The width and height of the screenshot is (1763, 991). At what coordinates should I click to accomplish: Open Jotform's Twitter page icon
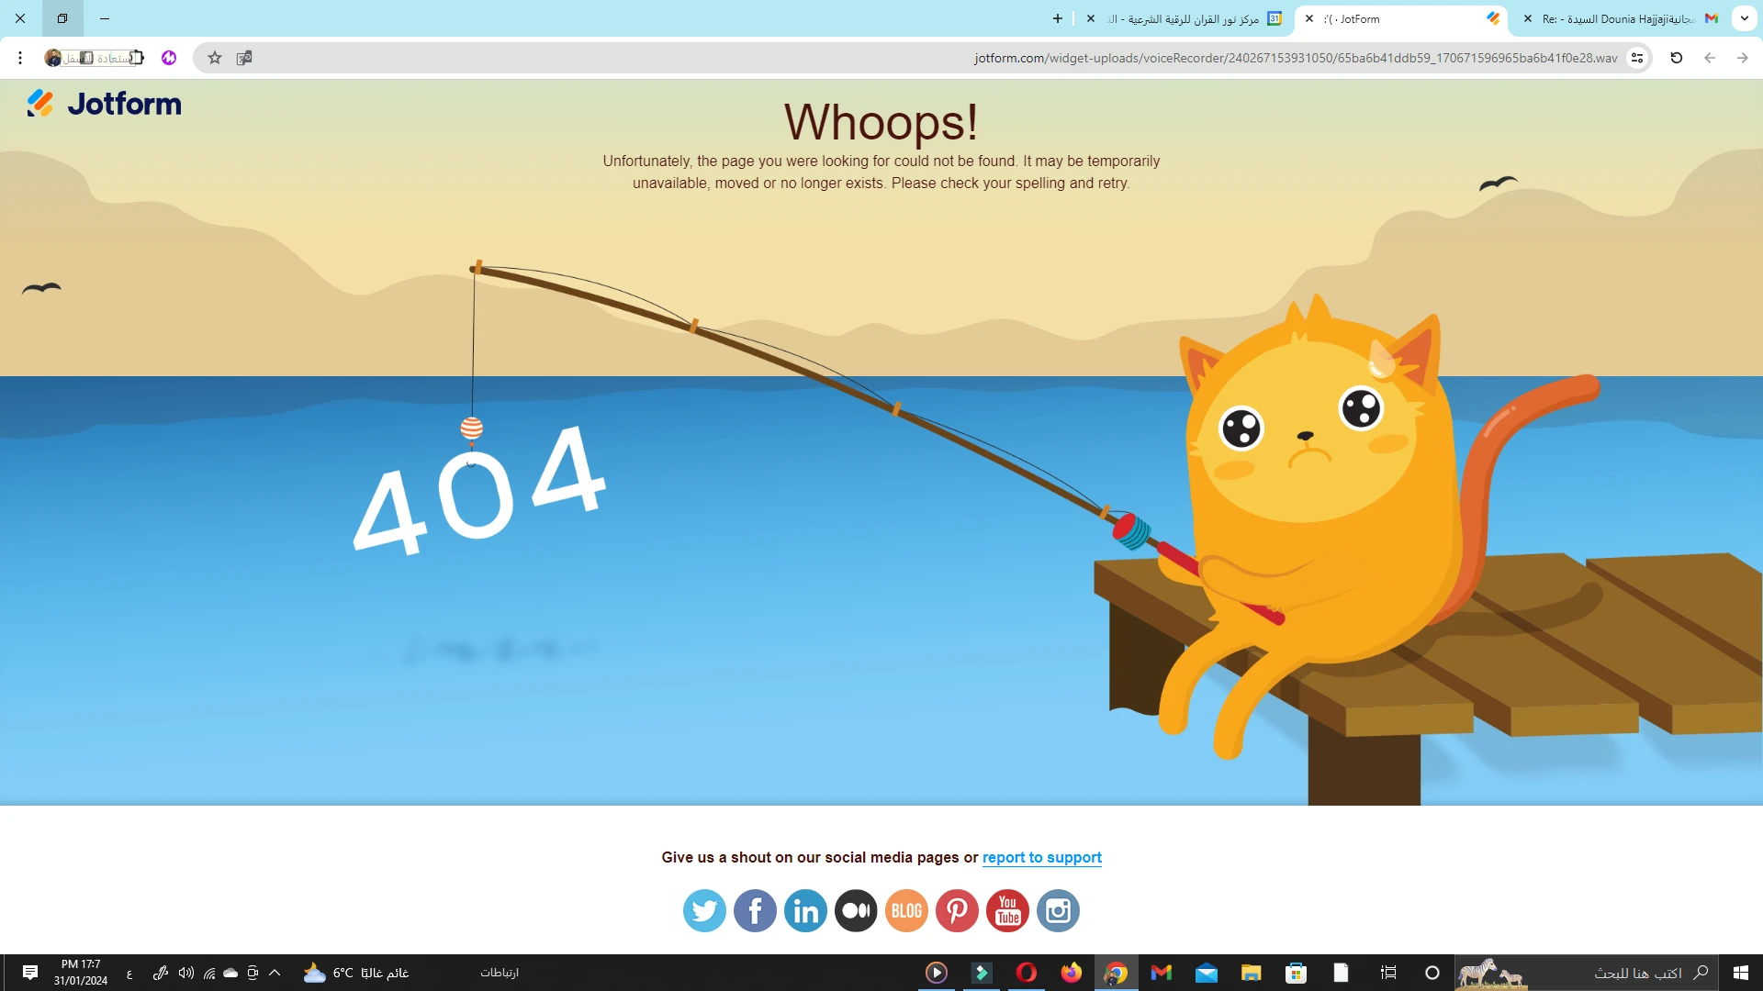[x=704, y=911]
